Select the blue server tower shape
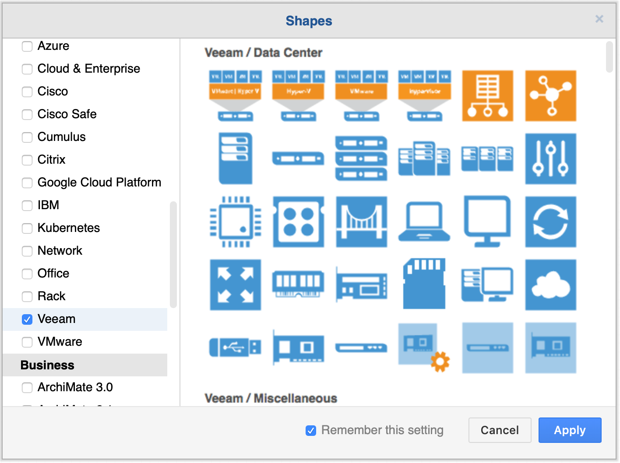The width and height of the screenshot is (620, 463). click(235, 159)
